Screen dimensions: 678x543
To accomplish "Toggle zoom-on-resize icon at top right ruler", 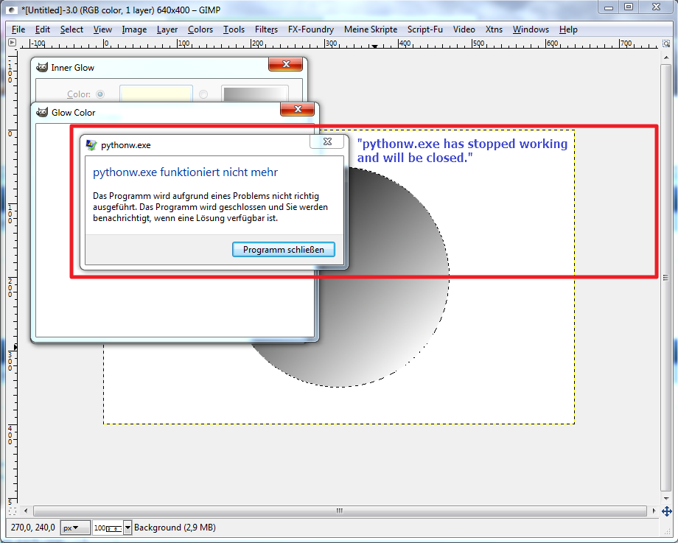I will coord(666,43).
